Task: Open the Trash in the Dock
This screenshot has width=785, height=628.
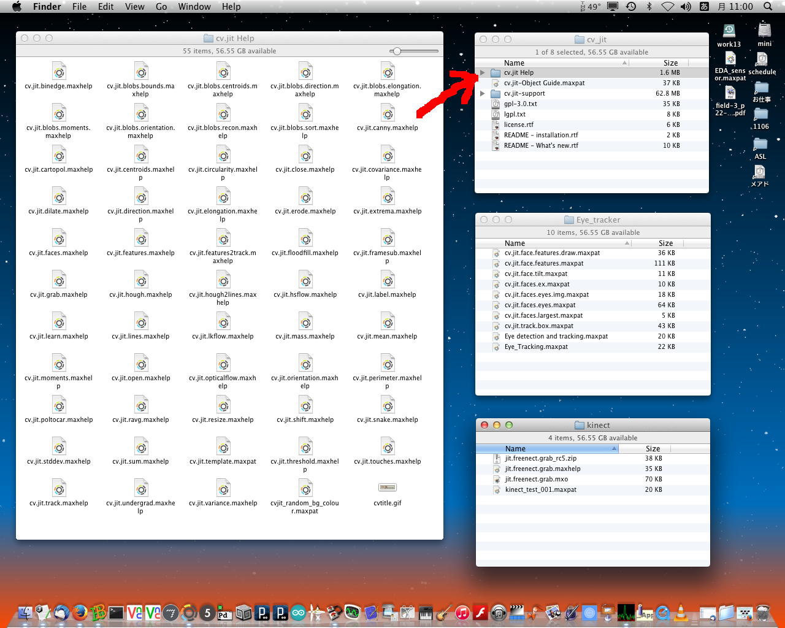Action: 763,612
